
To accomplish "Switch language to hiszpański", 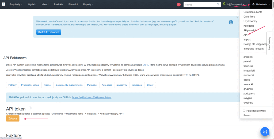I will tap(249, 71).
